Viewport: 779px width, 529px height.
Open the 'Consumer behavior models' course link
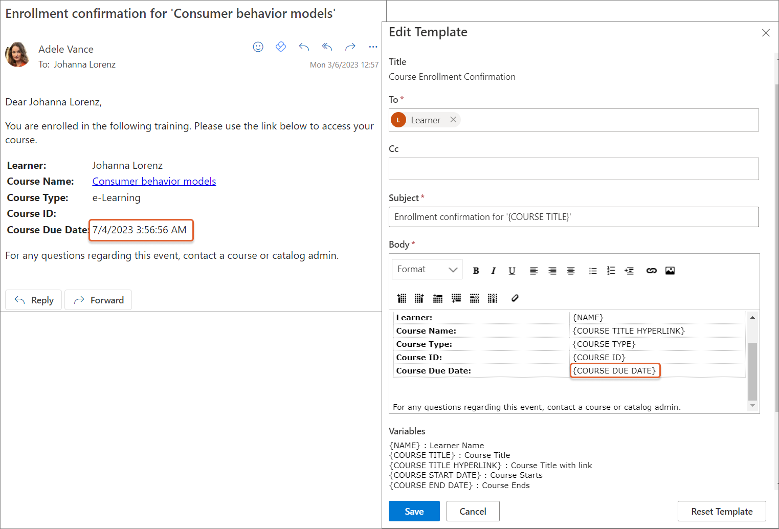pyautogui.click(x=154, y=181)
